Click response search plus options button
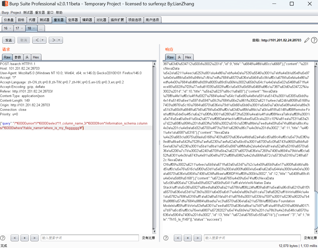 [x=188, y=238]
